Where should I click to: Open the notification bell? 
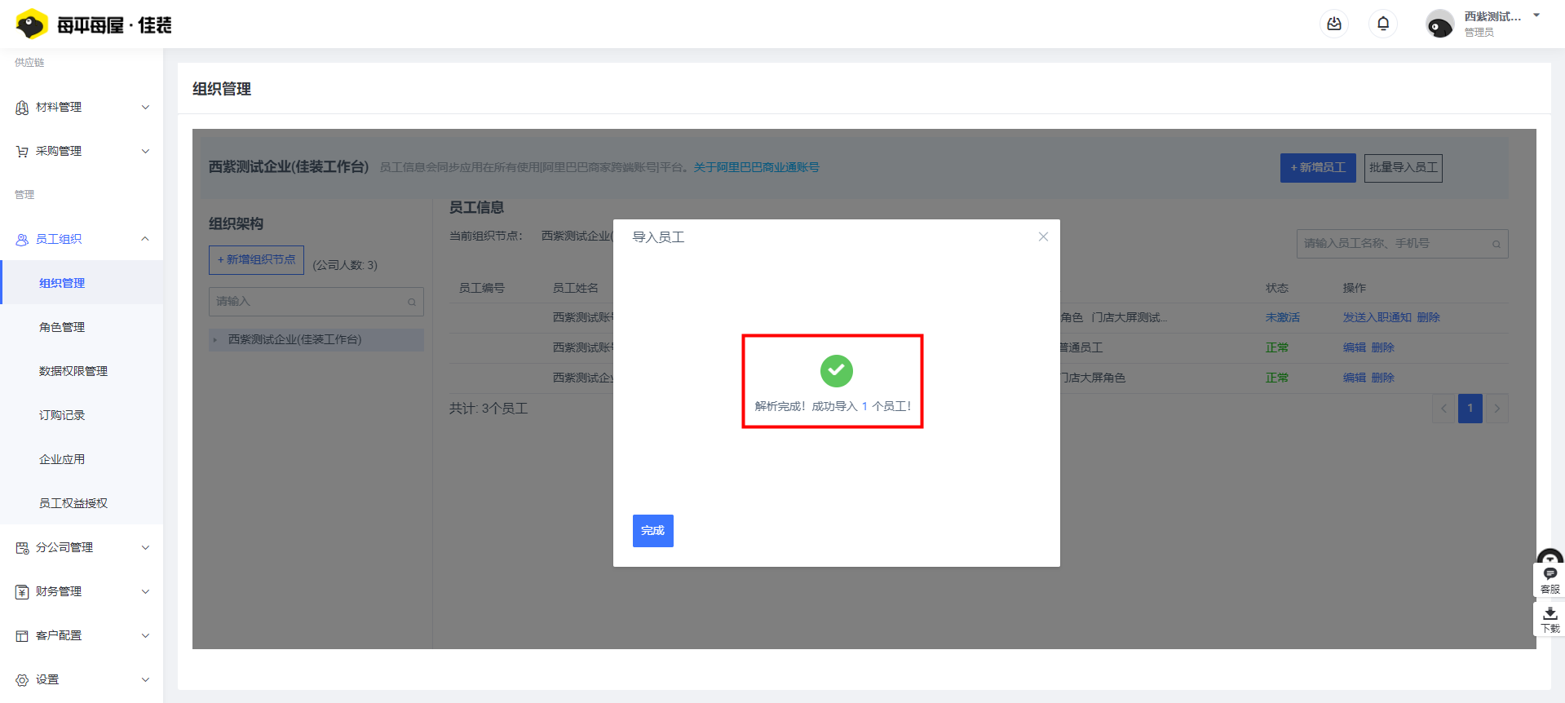click(x=1383, y=24)
